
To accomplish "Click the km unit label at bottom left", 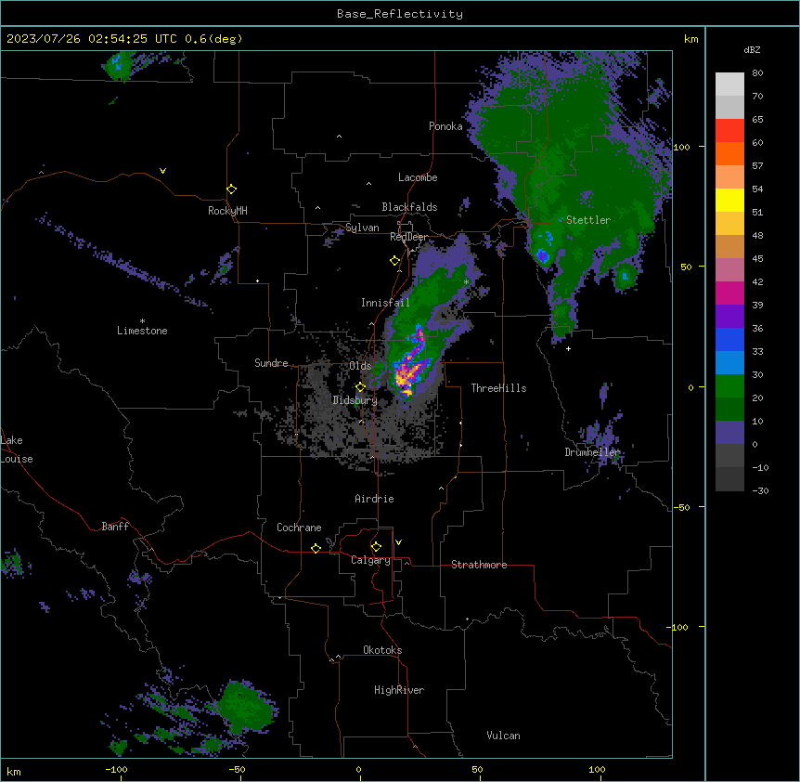I will tap(14, 771).
